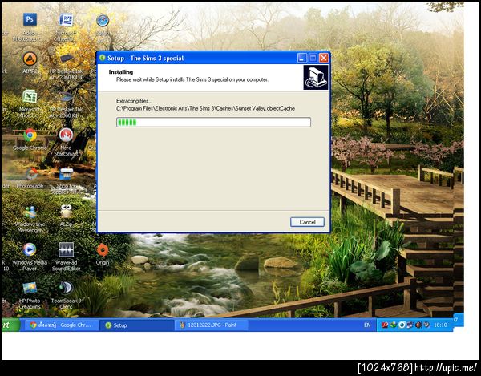Open the Windows Start menu
The height and width of the screenshot is (376, 481).
tap(10, 325)
